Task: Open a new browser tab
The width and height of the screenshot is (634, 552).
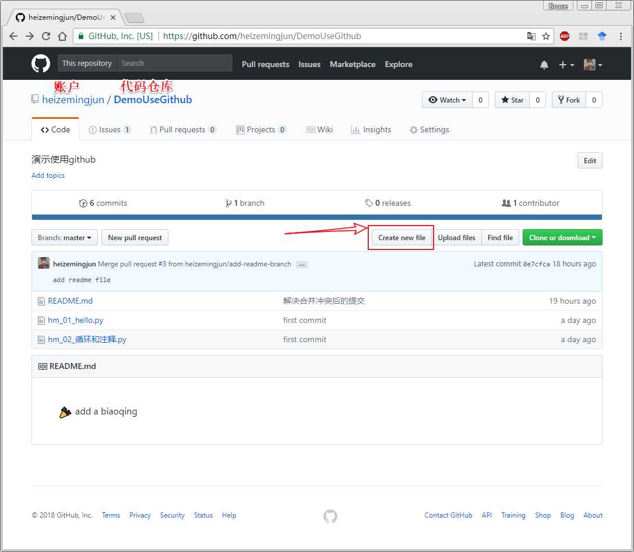Action: pos(134,18)
